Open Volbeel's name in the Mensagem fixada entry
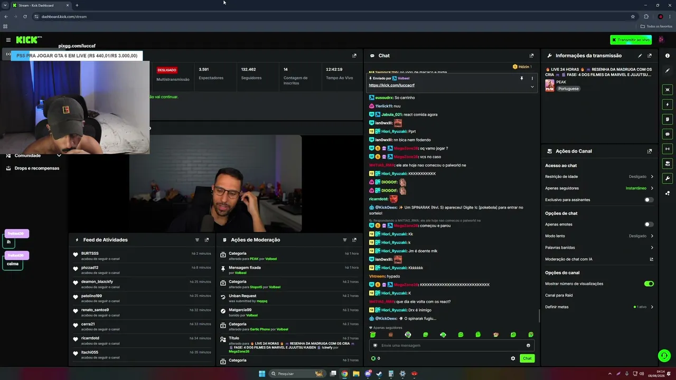The image size is (676, 380). coord(241,273)
